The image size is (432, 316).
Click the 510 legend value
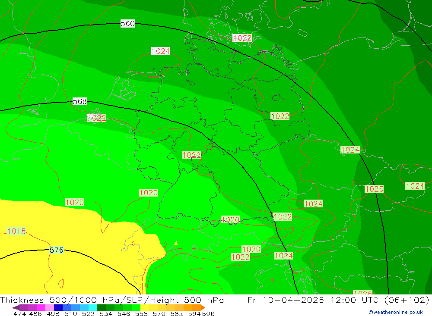[70, 313]
